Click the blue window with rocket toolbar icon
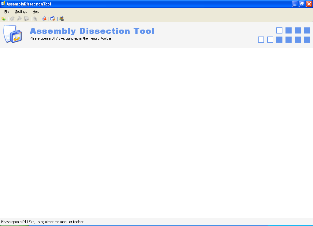Viewport: 313px width, 226px height. coord(53,19)
